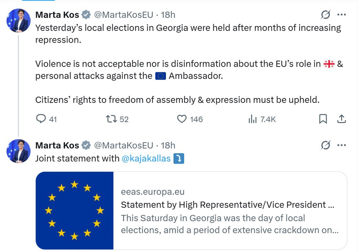Screen dimensions: 359x252
Task: Like the Georgia elections tweet
Action: 182,119
